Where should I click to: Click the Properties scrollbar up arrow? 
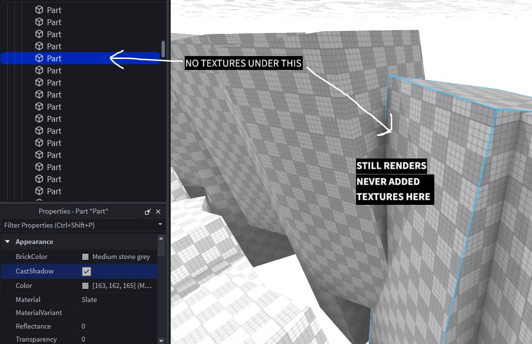point(161,239)
